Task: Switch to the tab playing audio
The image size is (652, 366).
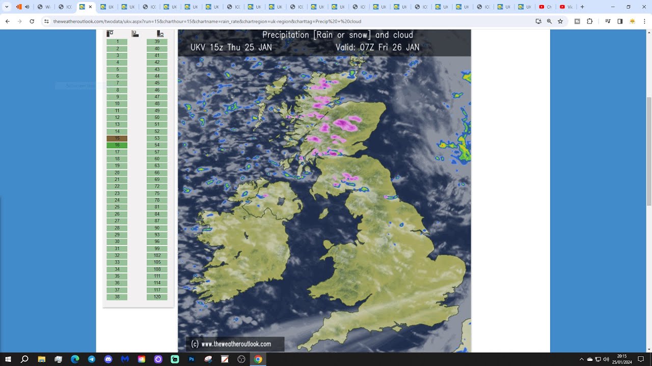Action: coord(22,7)
